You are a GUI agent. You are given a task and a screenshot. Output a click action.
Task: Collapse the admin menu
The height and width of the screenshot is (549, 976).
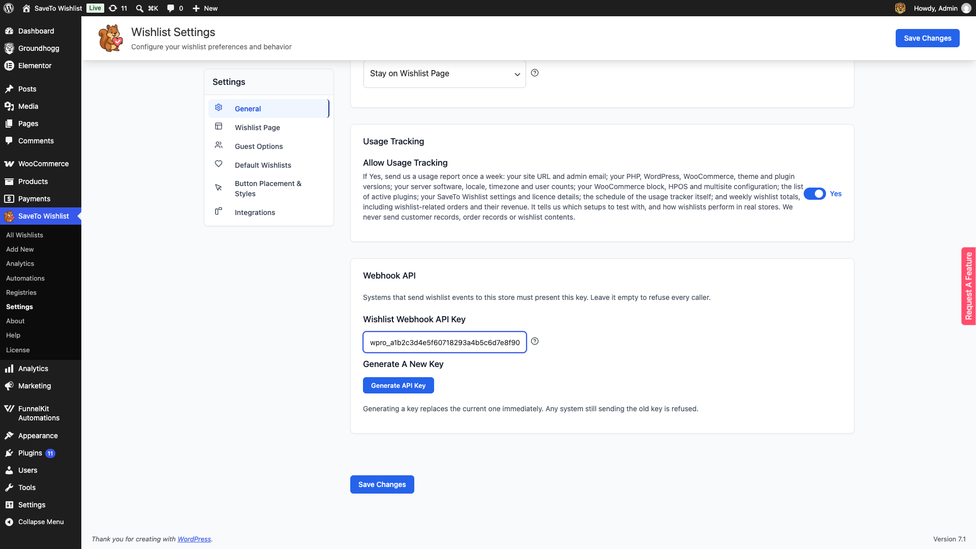tap(41, 522)
